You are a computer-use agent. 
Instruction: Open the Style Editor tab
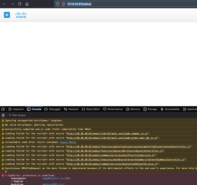tap(91, 109)
